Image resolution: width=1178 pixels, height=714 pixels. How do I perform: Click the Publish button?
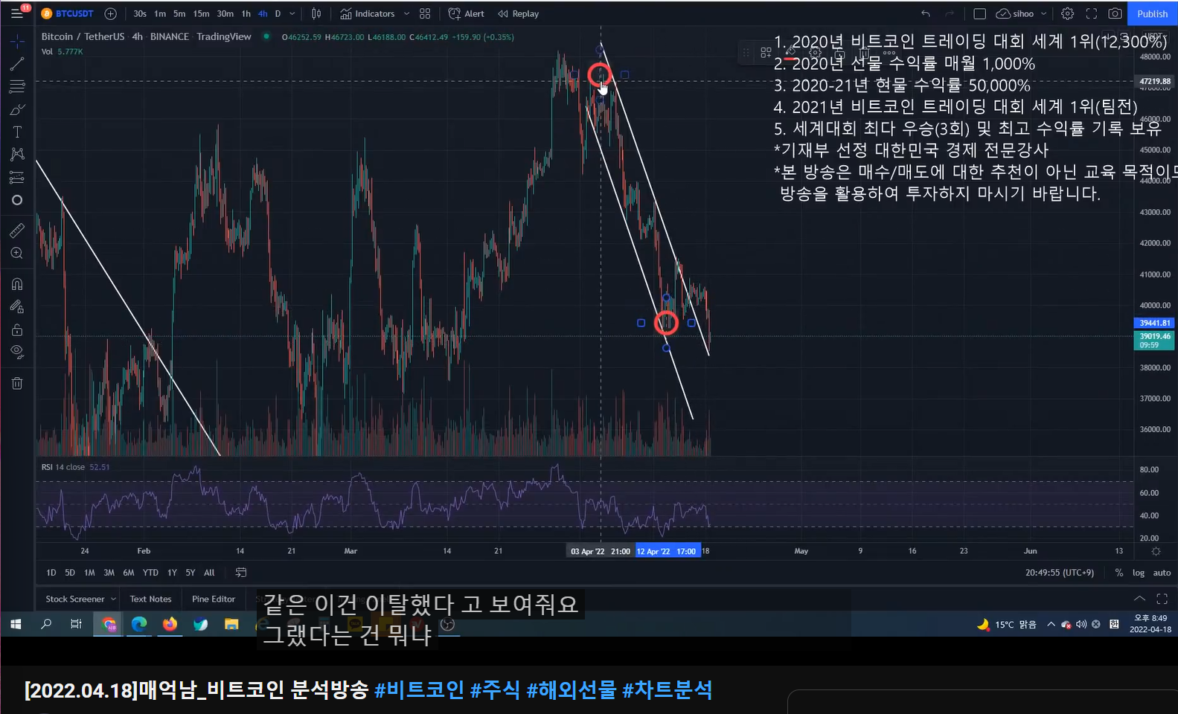1153,13
